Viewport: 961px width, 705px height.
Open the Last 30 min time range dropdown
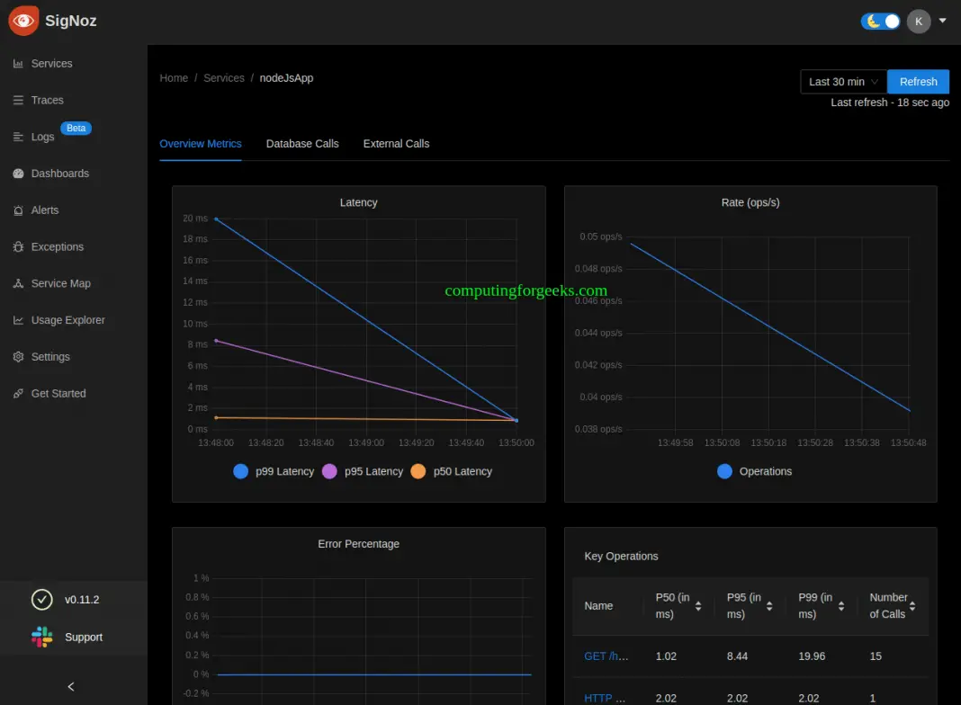point(841,81)
